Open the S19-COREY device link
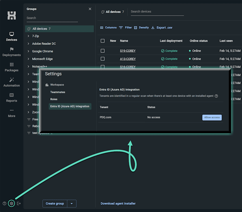Image resolution: width=242 pixels, height=212 pixels. [128, 51]
